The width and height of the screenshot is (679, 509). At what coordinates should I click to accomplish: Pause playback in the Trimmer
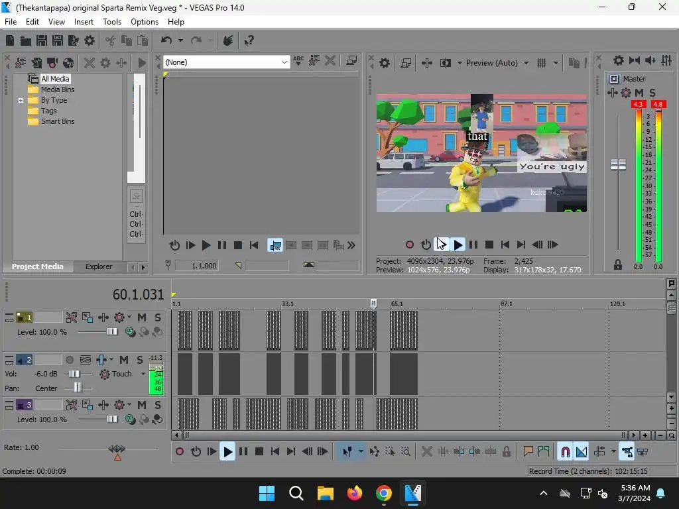(221, 245)
